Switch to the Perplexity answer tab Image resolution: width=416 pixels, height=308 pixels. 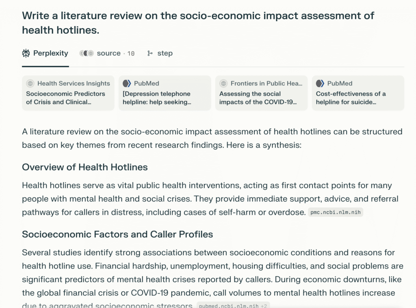[45, 53]
